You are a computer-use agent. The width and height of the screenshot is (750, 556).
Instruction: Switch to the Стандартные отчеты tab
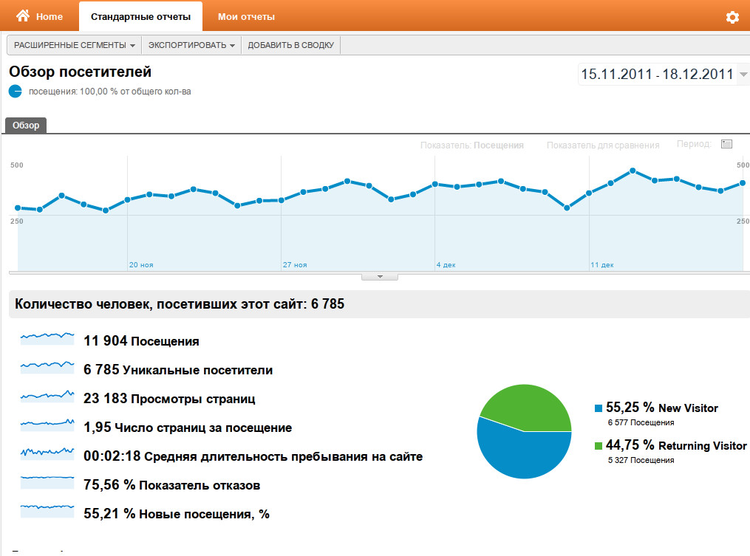140,16
